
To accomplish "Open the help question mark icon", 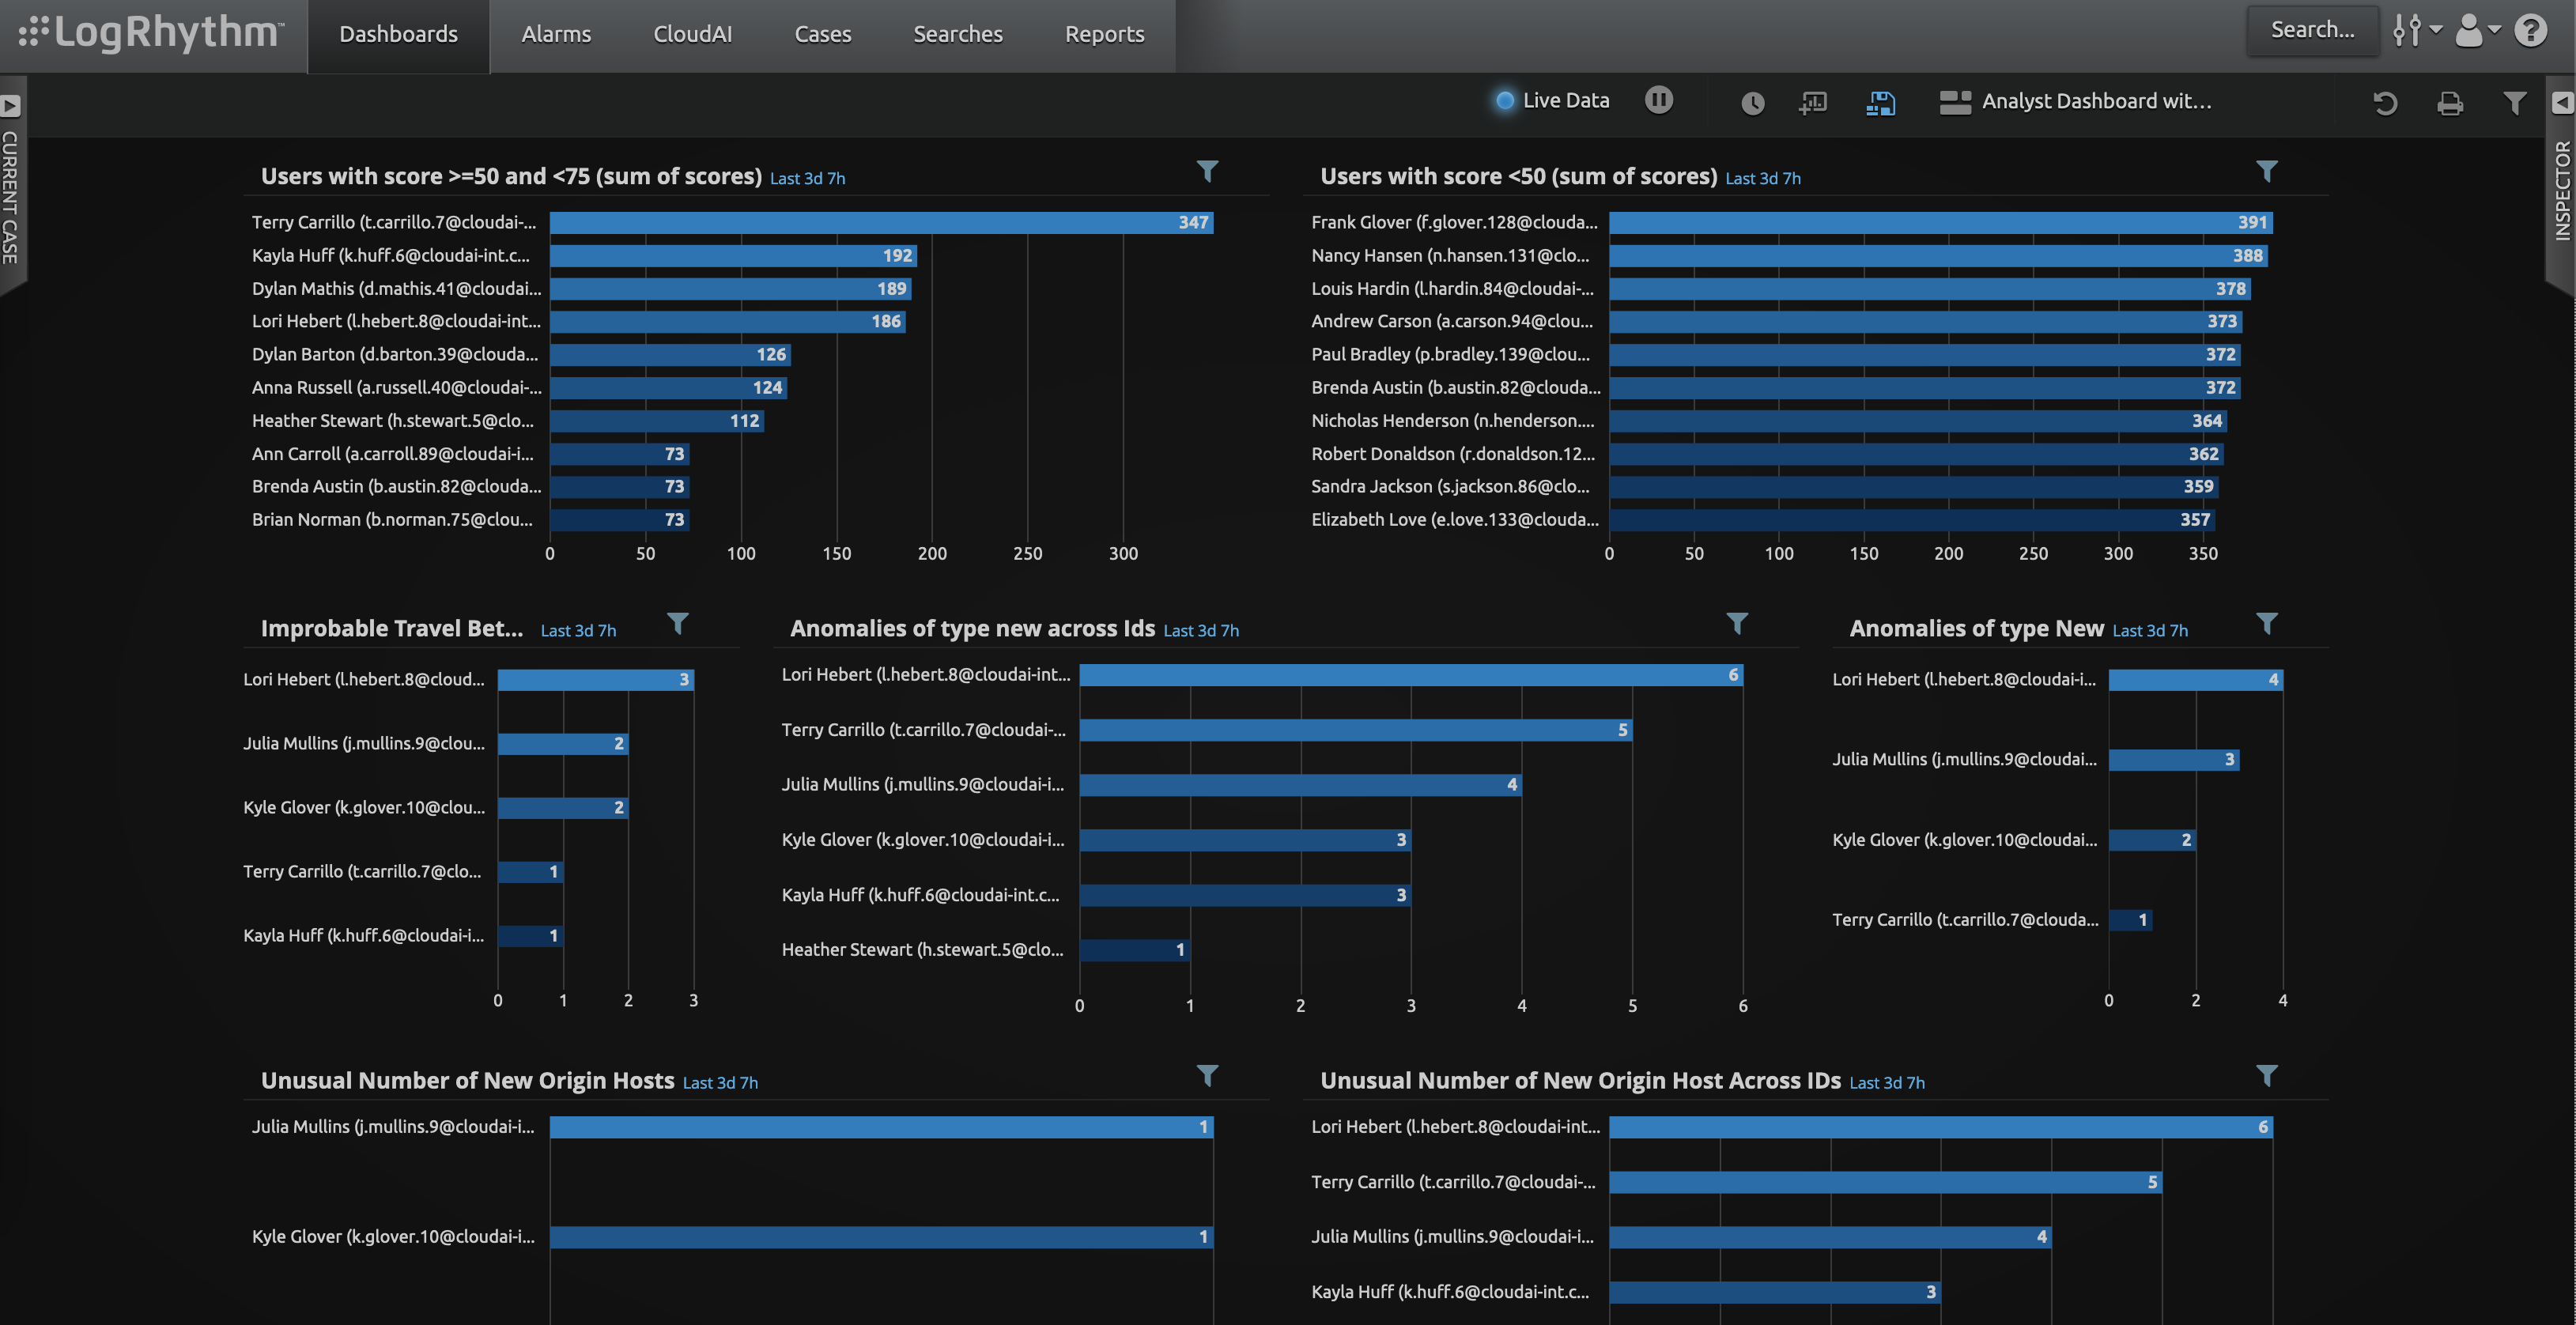I will click(x=2531, y=31).
